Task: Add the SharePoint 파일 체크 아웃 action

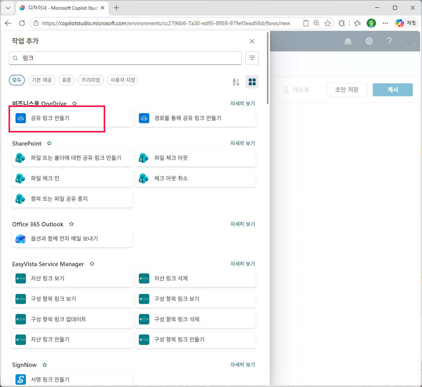Action: pyautogui.click(x=195, y=158)
